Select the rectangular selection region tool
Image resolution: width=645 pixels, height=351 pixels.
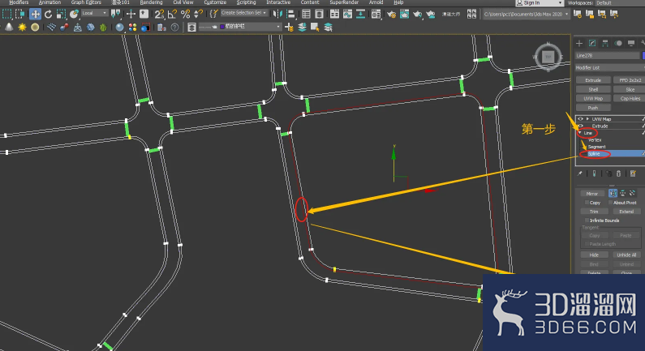click(x=7, y=14)
